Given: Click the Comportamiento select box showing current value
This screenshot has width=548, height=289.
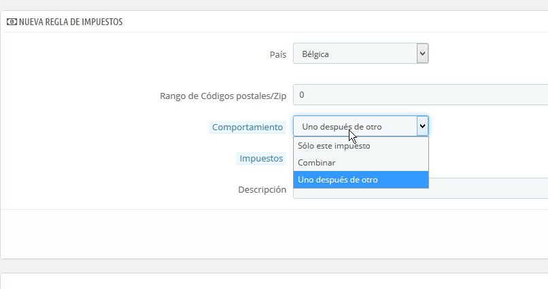Looking at the screenshot, I should [354, 127].
